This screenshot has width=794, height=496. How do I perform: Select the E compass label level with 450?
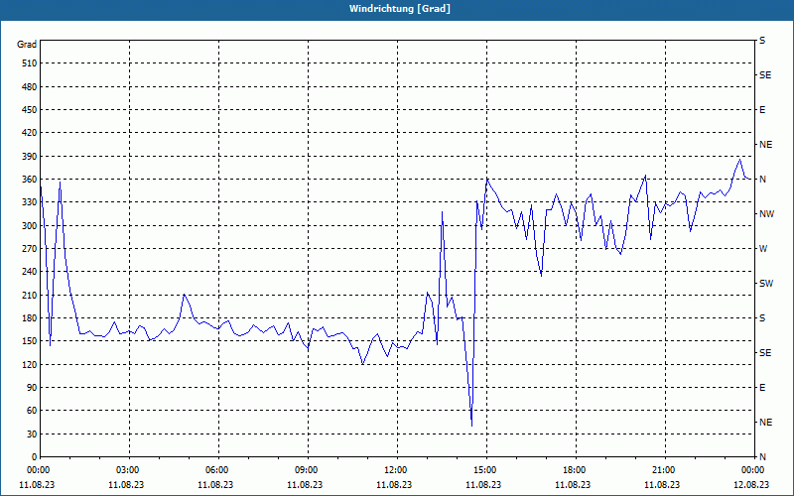762,110
